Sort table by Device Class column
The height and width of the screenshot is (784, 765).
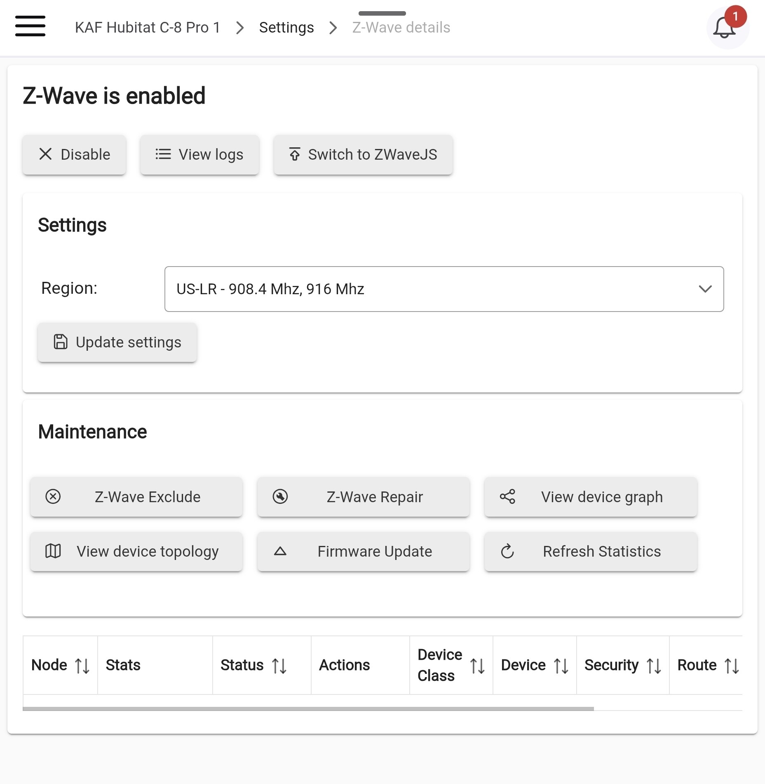477,666
